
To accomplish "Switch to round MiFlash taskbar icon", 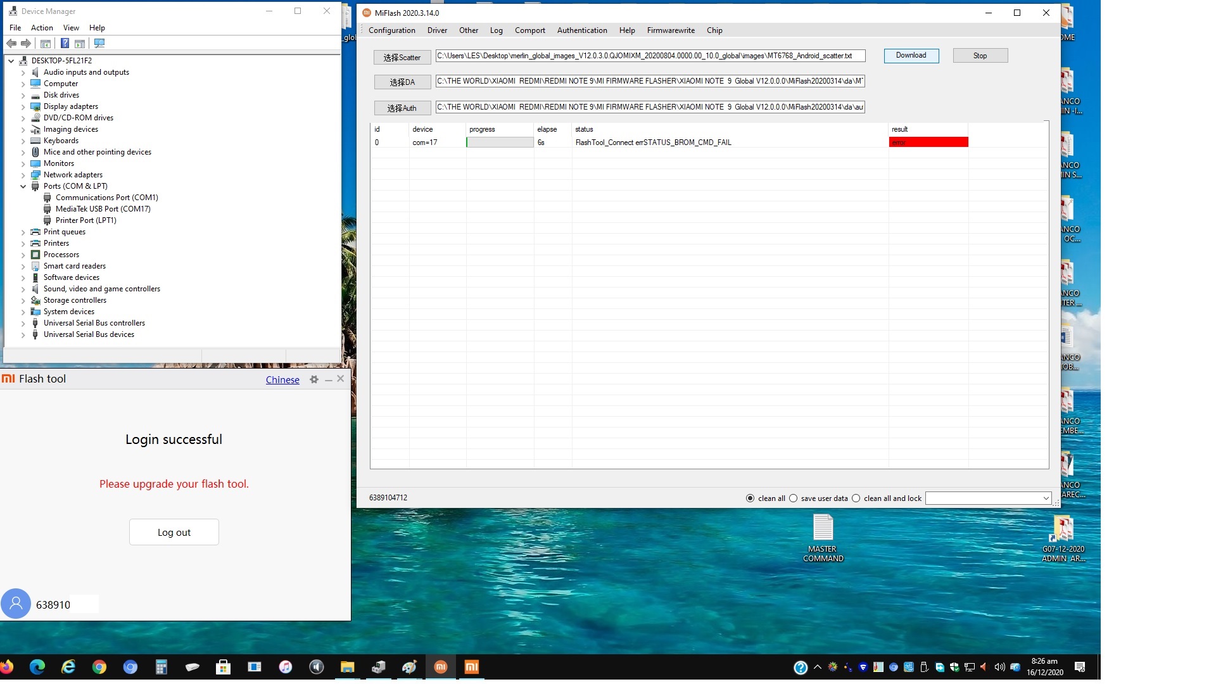I will pos(441,667).
